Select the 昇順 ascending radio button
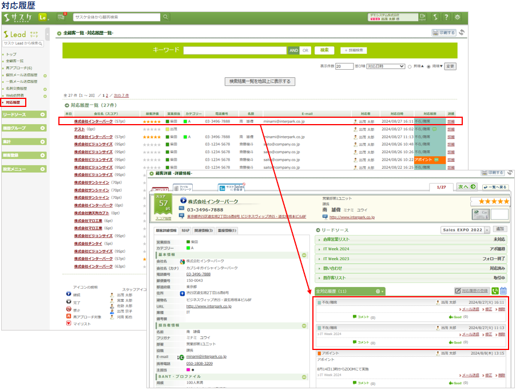Image resolution: width=516 pixels, height=390 pixels. (x=410, y=67)
